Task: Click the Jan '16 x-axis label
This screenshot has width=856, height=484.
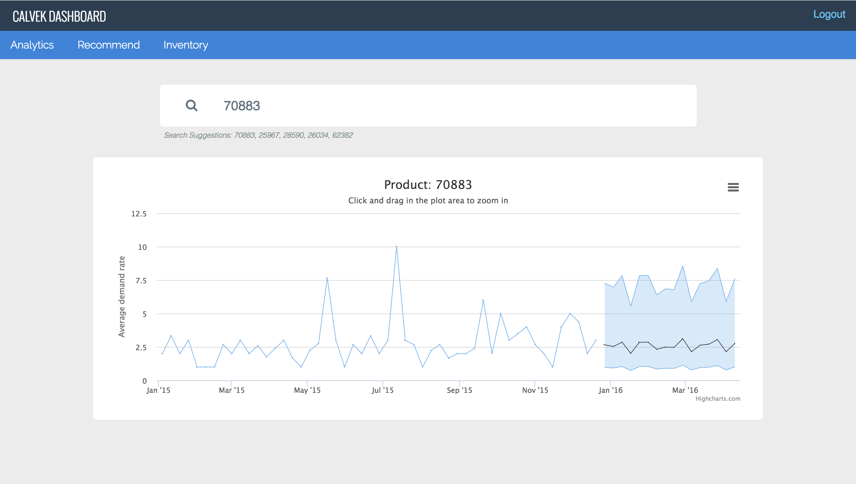Action: click(610, 390)
